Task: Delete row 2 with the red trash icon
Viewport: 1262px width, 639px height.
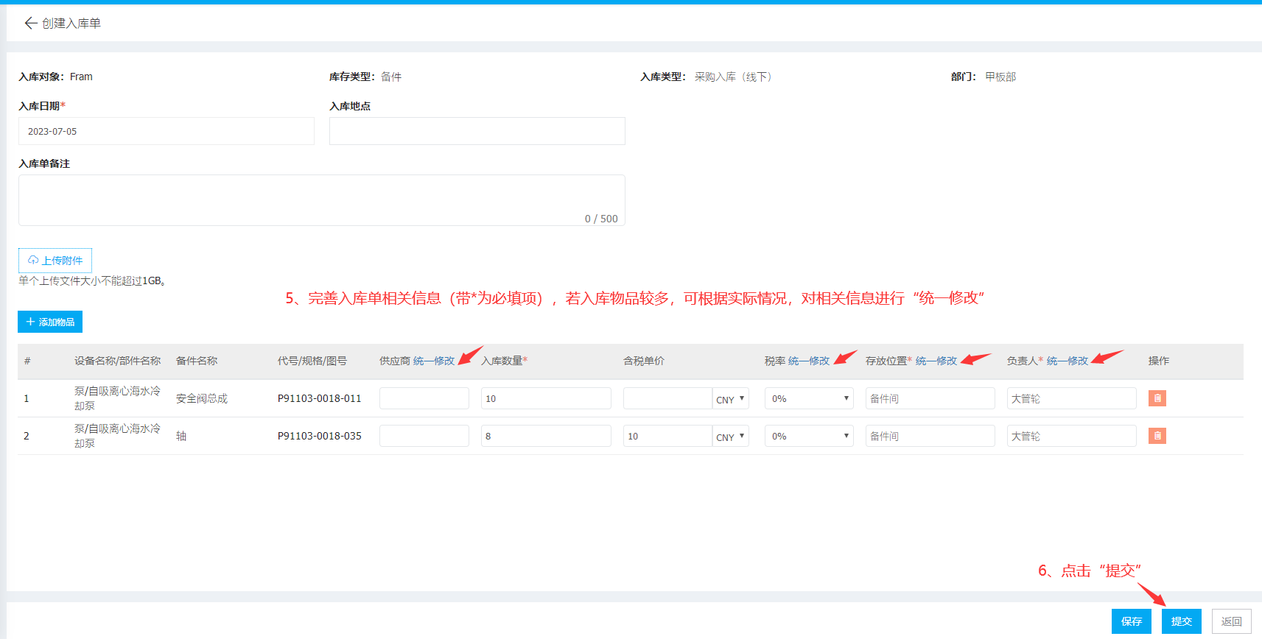Action: click(1157, 436)
